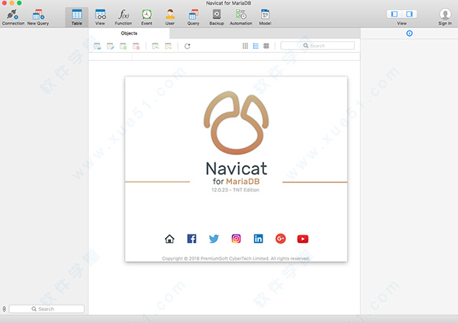The width and height of the screenshot is (458, 323).
Task: Click the sidebar Search field at bottom
Action: 47,309
